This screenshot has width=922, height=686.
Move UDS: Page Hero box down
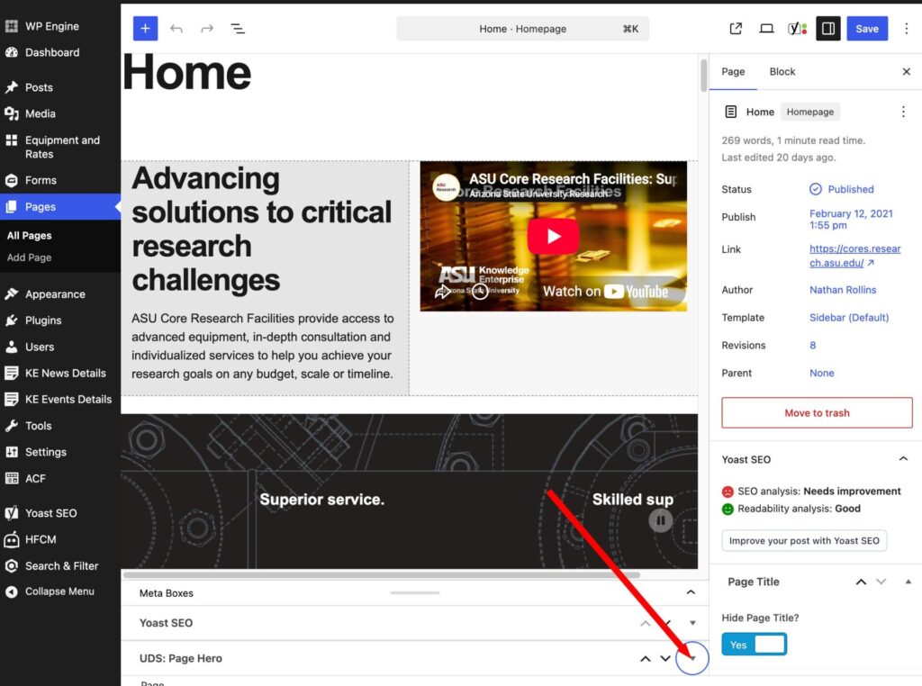(x=665, y=659)
